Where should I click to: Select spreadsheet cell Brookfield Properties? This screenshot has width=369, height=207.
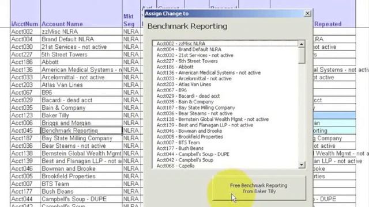coord(81,177)
